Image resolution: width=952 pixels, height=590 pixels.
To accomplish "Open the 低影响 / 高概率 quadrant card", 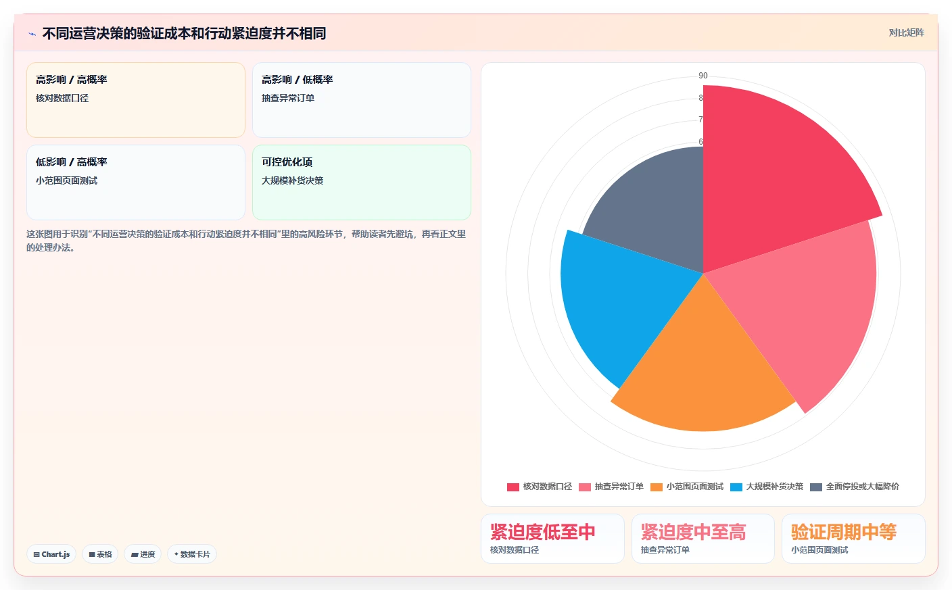I will [136, 182].
